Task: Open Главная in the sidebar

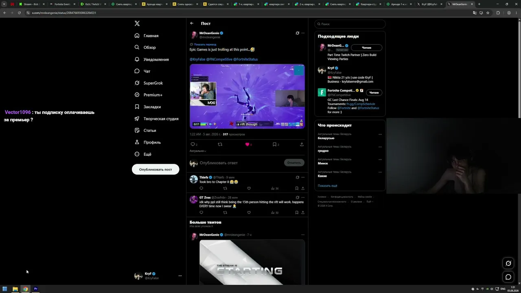Action: pos(147,36)
